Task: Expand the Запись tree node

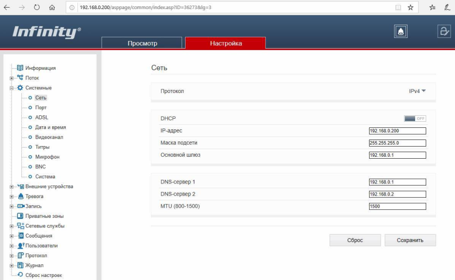Action: 12,206
